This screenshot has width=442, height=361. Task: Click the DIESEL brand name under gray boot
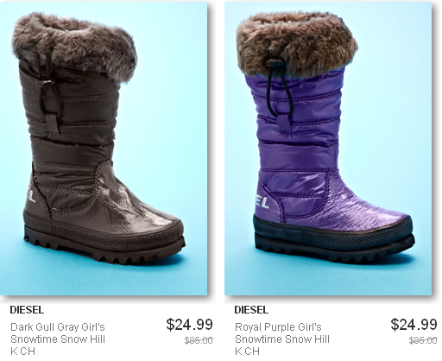(x=27, y=310)
